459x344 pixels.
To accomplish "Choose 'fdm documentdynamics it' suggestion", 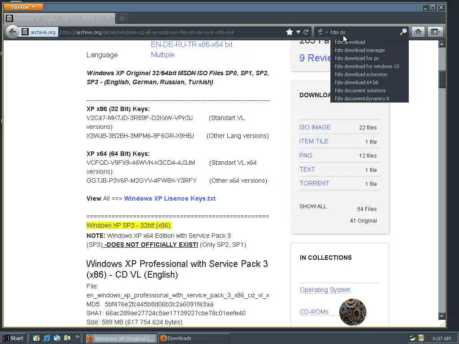I will click(x=369, y=99).
